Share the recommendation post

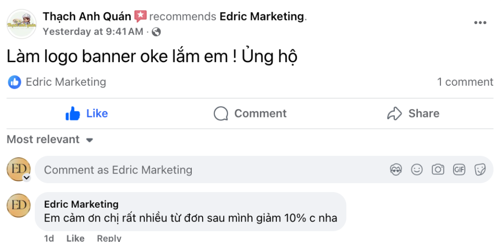point(413,114)
